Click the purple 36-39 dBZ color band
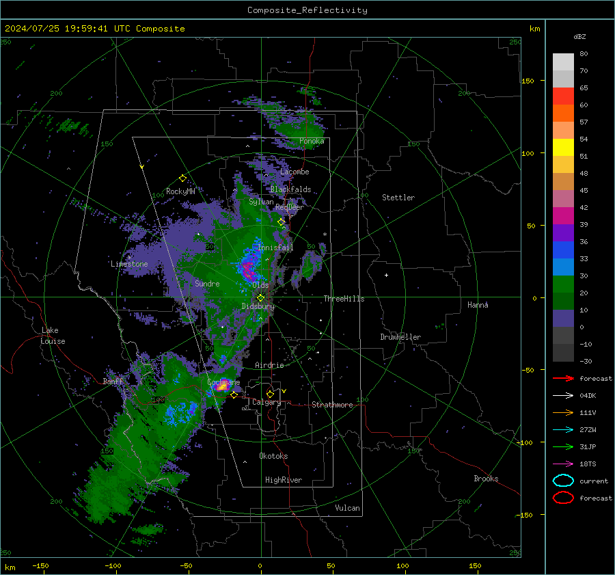Screen dimensions: 615x575 [x=563, y=233]
